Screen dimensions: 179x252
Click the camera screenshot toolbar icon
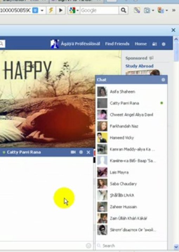(x=147, y=10)
